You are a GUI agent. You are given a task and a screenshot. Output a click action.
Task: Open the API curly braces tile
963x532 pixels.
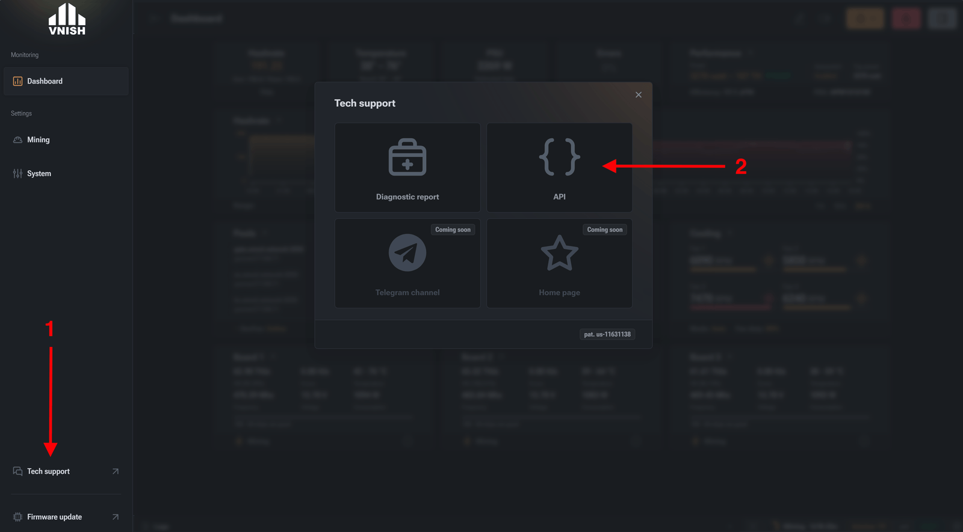pyautogui.click(x=559, y=167)
